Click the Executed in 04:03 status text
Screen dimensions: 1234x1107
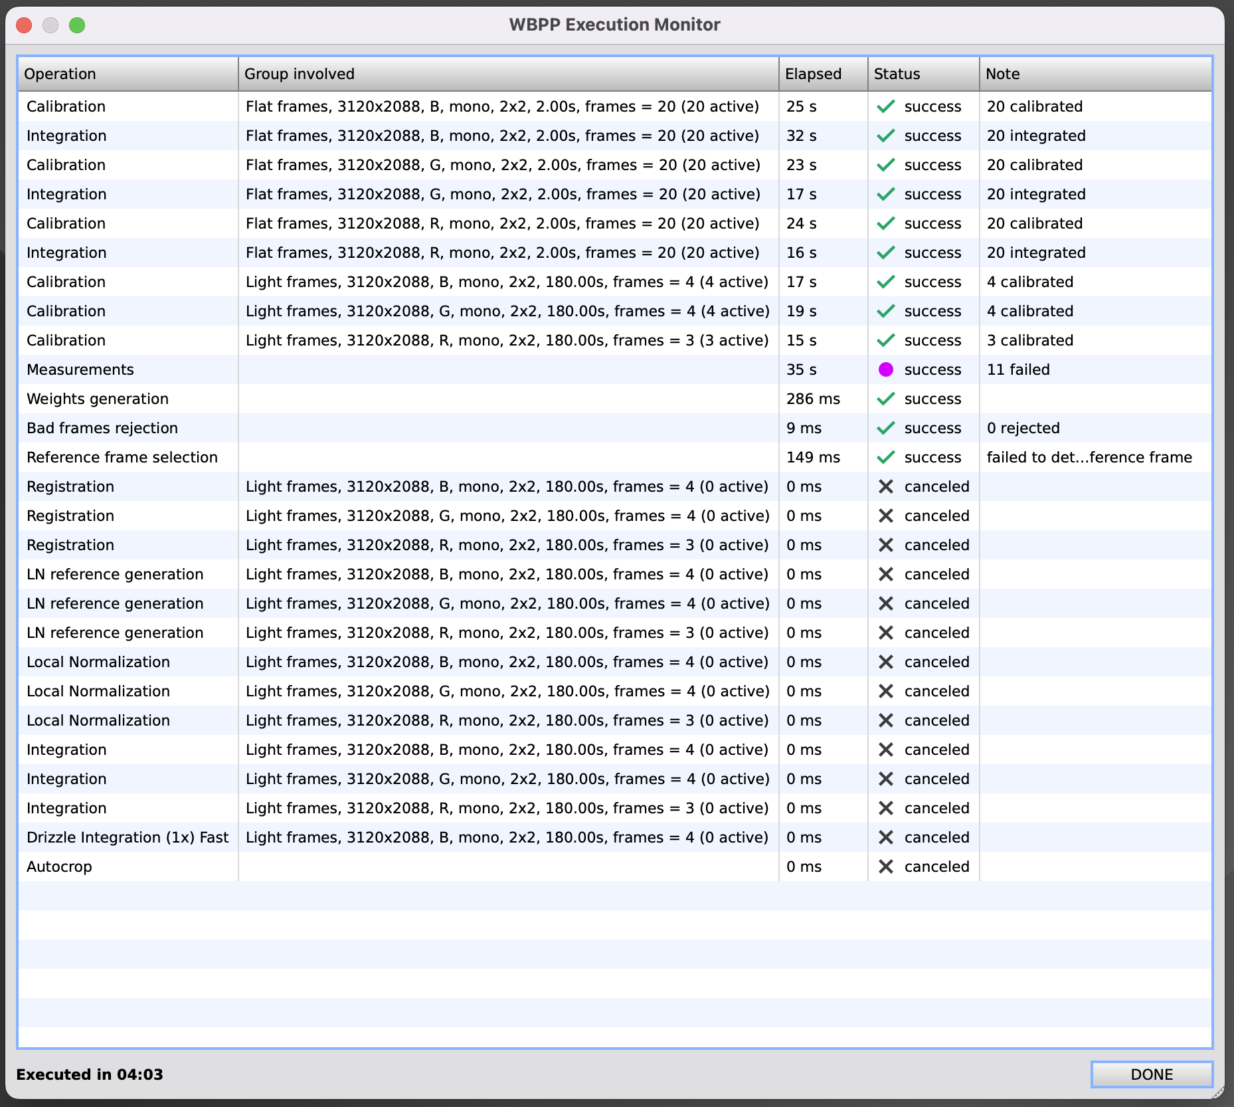click(90, 1074)
